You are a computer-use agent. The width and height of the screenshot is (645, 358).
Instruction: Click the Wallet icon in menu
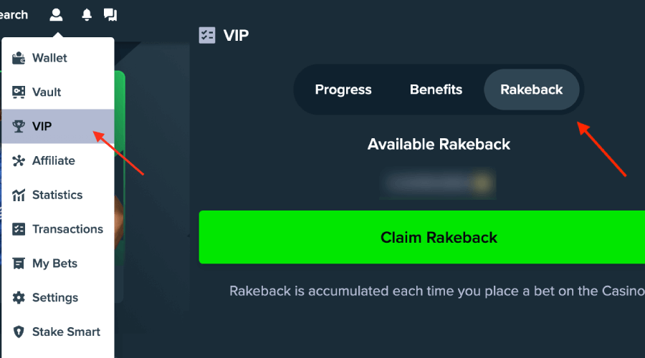19,58
